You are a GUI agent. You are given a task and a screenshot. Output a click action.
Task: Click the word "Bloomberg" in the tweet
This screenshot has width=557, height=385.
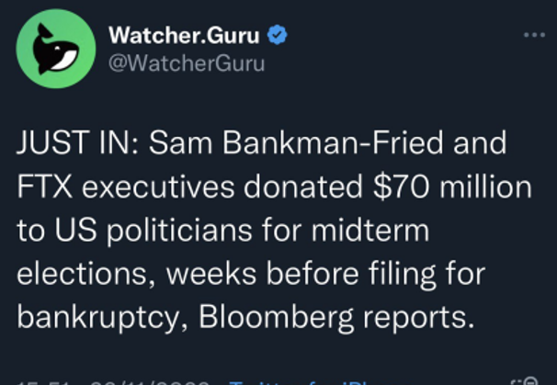276,318
